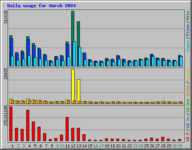Click day 1 on the x-axis

(12, 146)
